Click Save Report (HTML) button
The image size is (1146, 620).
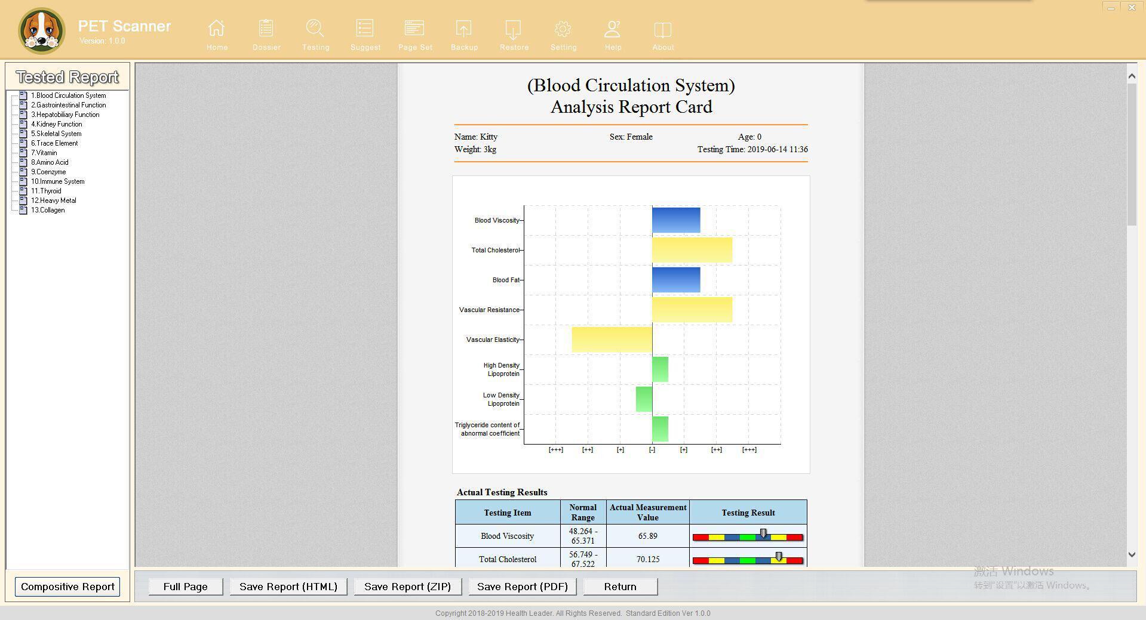tap(288, 587)
